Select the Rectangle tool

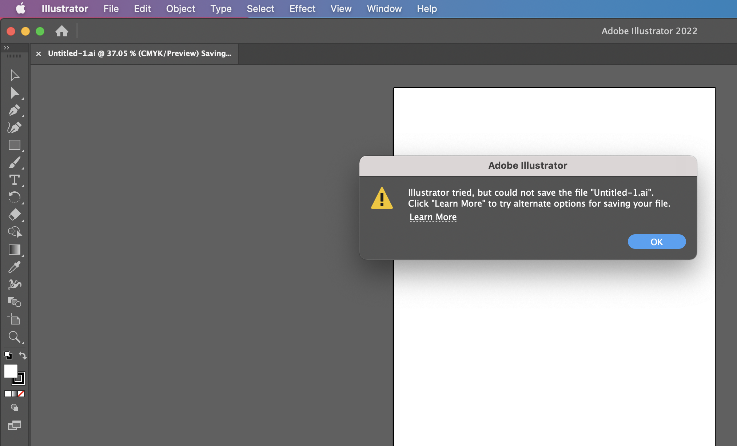pos(15,145)
